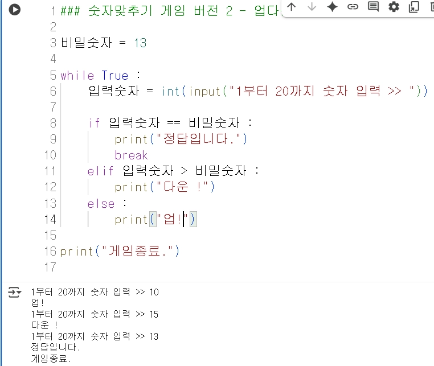Click output line ending with input 10
Viewport: 434px width, 366px height.
coord(95,292)
